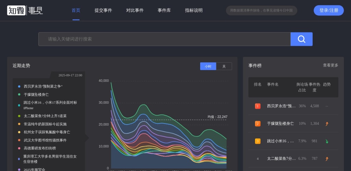The width and height of the screenshot is (351, 171).
Task: Open the 首页 tab
Action: coord(76,10)
